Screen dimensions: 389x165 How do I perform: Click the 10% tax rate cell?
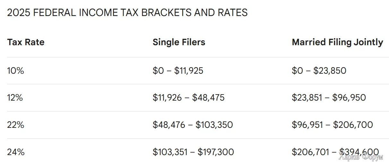pyautogui.click(x=16, y=71)
